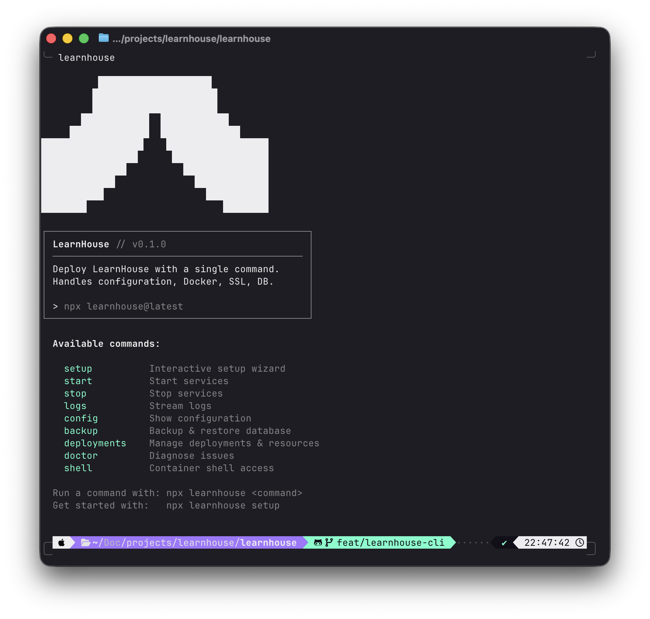Click the clock icon beside the time
Screen dimensions: 650x619
pyautogui.click(x=580, y=543)
